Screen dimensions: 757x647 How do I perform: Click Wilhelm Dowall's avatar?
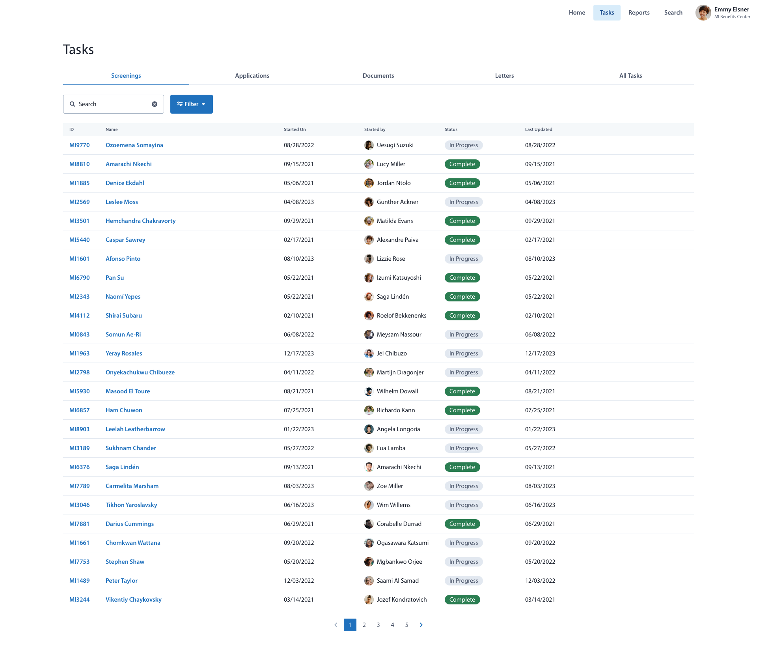(x=369, y=391)
